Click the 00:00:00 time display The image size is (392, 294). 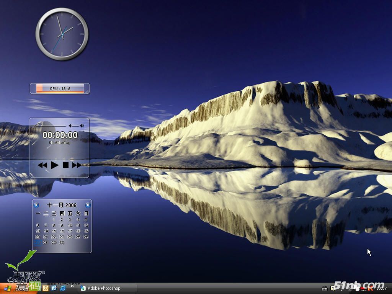(60, 135)
